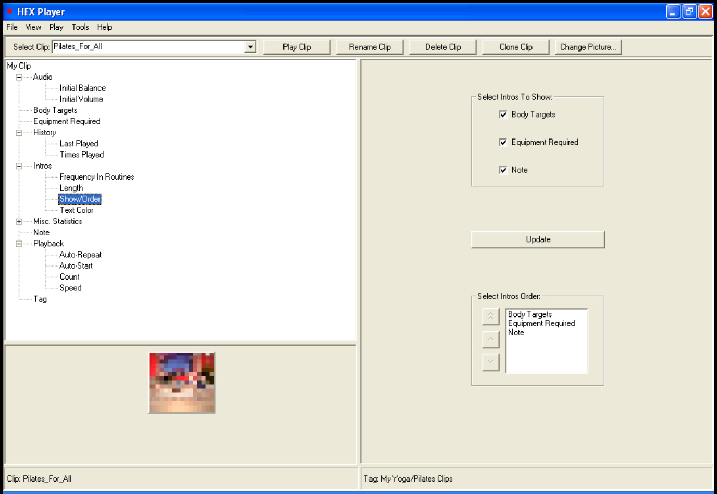
Task: Click the clip picture thumbnail
Action: pyautogui.click(x=181, y=383)
